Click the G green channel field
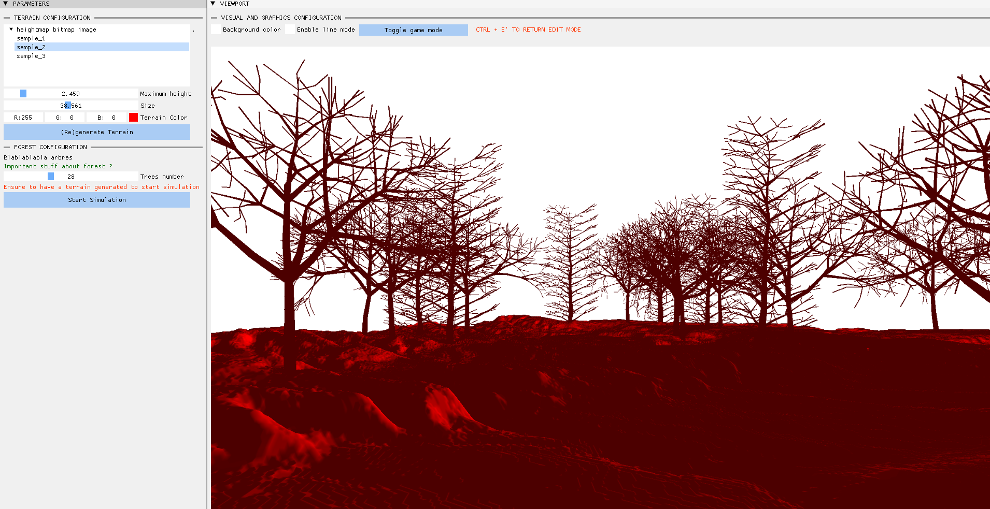The width and height of the screenshot is (990, 509). (65, 118)
